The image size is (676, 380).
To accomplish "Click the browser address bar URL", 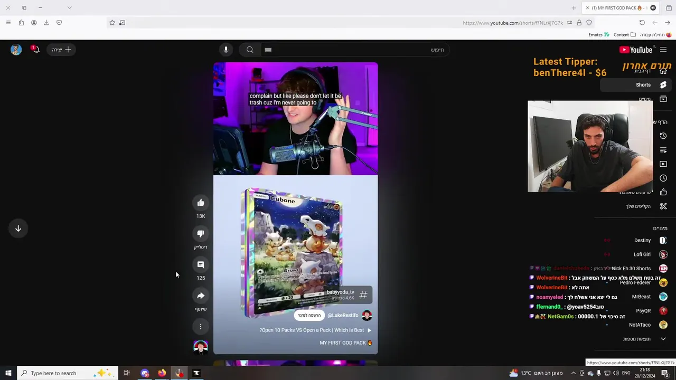I will tap(512, 23).
